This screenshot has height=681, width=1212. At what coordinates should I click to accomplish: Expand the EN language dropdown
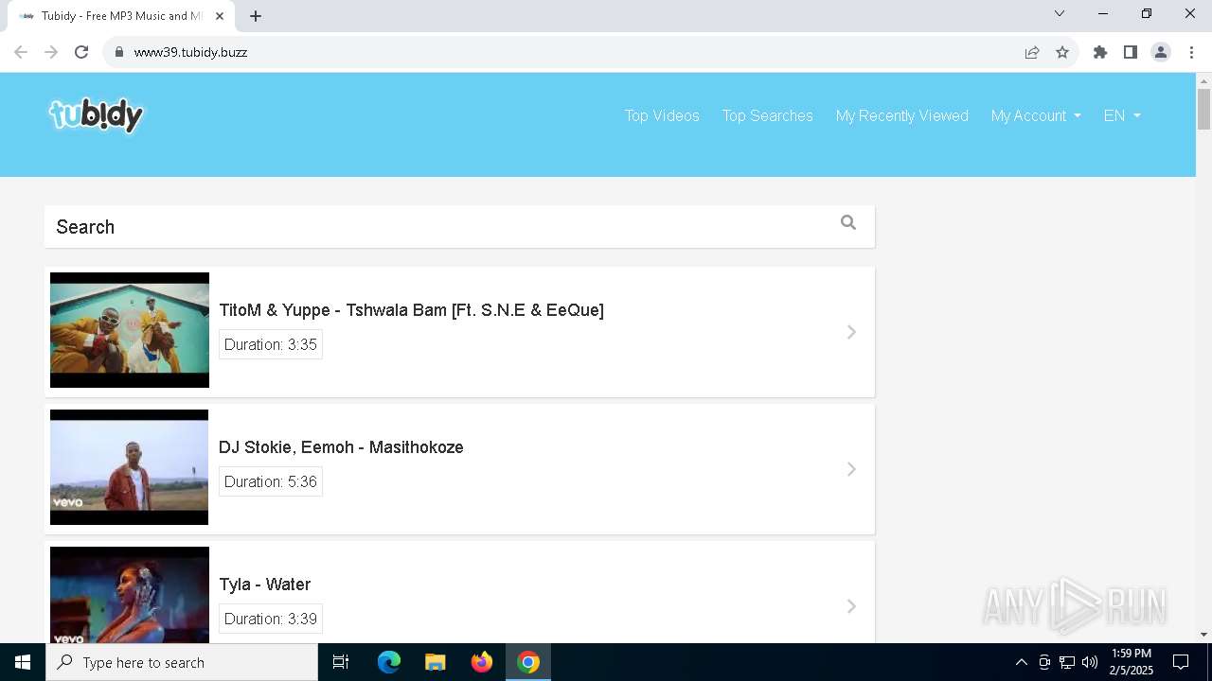pyautogui.click(x=1122, y=115)
